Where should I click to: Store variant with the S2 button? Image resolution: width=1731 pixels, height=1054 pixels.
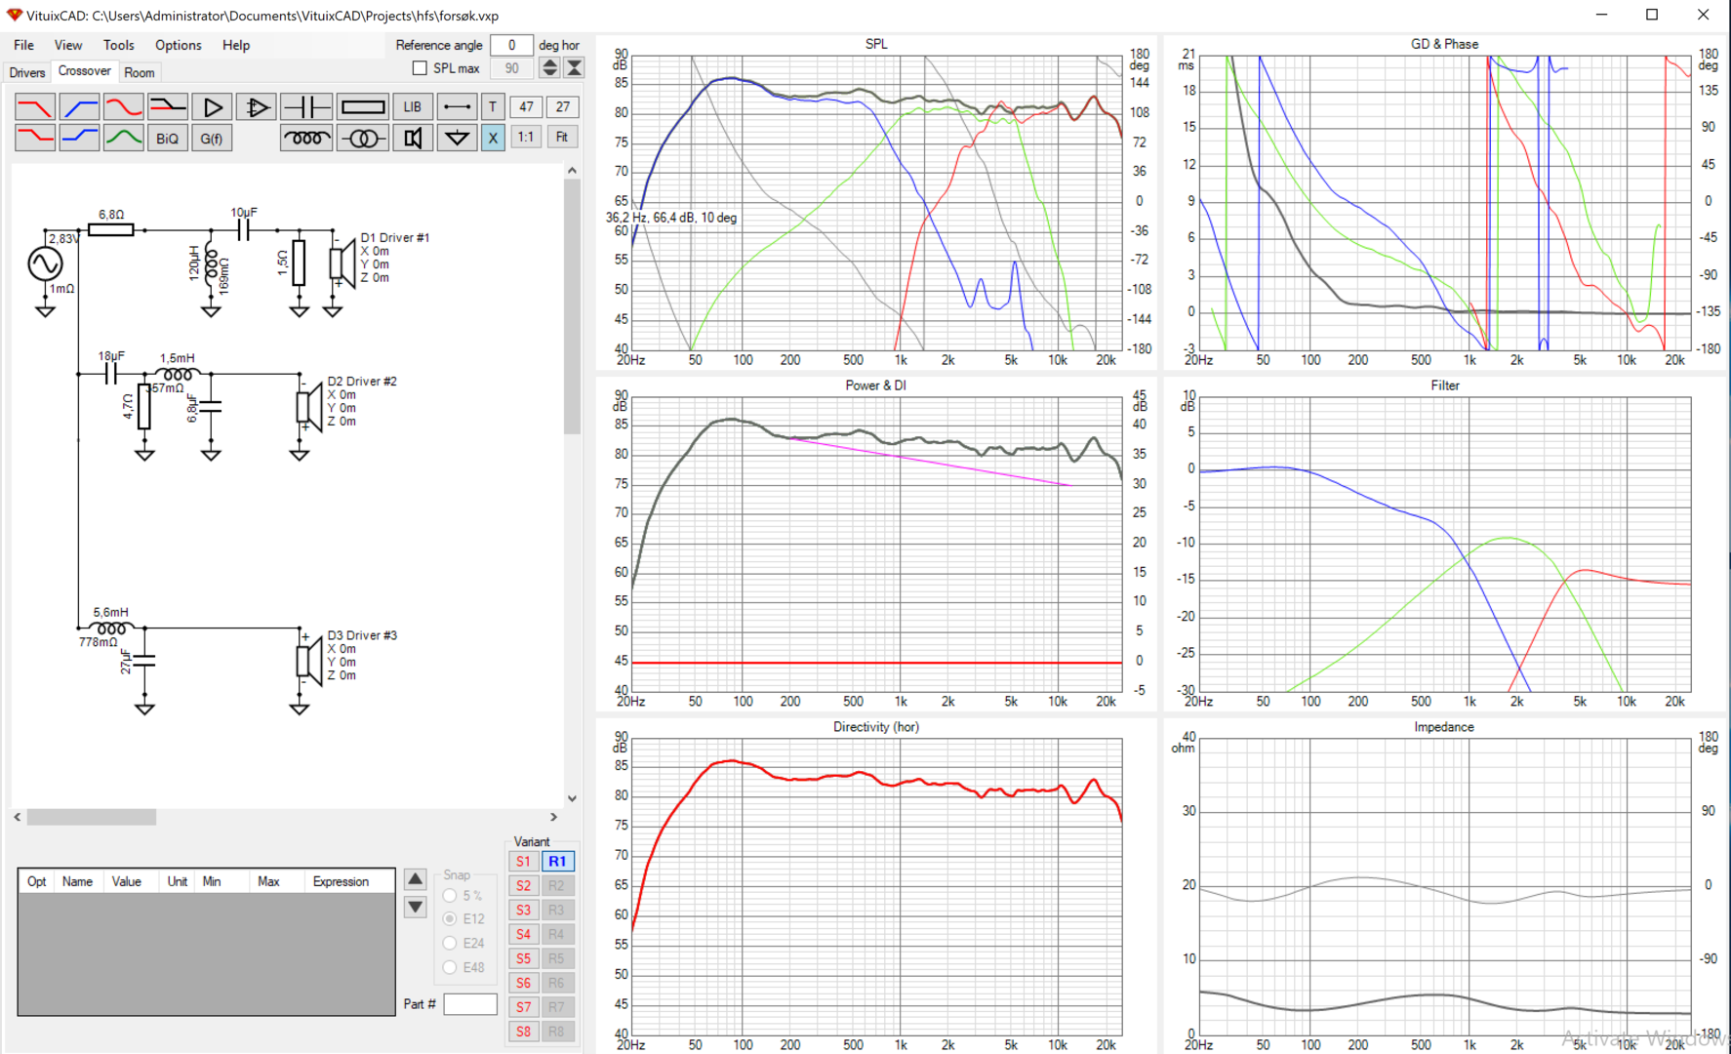tap(523, 885)
